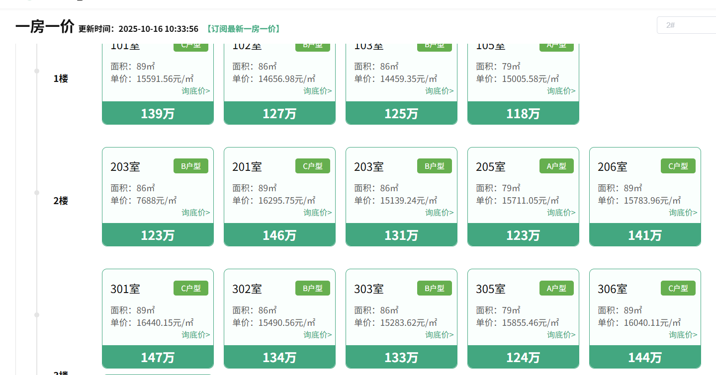
Task: Ask floor price for room 306室
Action: (x=683, y=335)
